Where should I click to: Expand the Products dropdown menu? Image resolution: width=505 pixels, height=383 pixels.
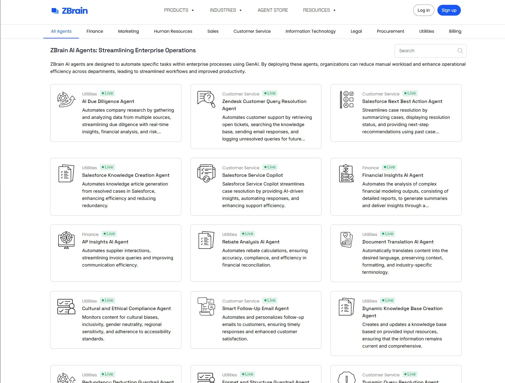coord(179,10)
